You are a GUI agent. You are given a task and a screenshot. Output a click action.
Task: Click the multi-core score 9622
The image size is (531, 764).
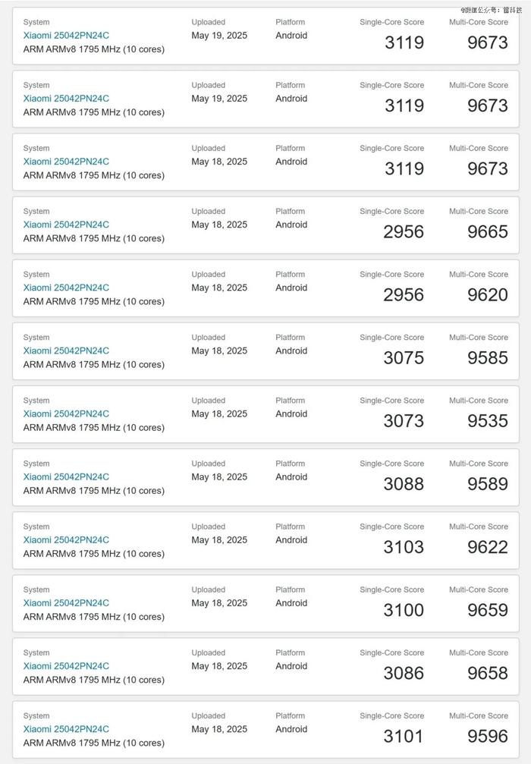click(x=488, y=547)
